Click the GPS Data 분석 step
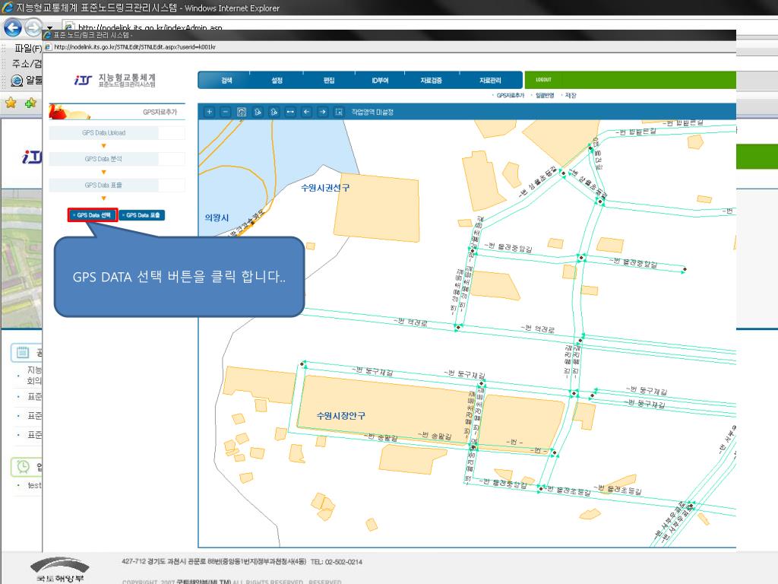This screenshot has width=778, height=584. 103,159
